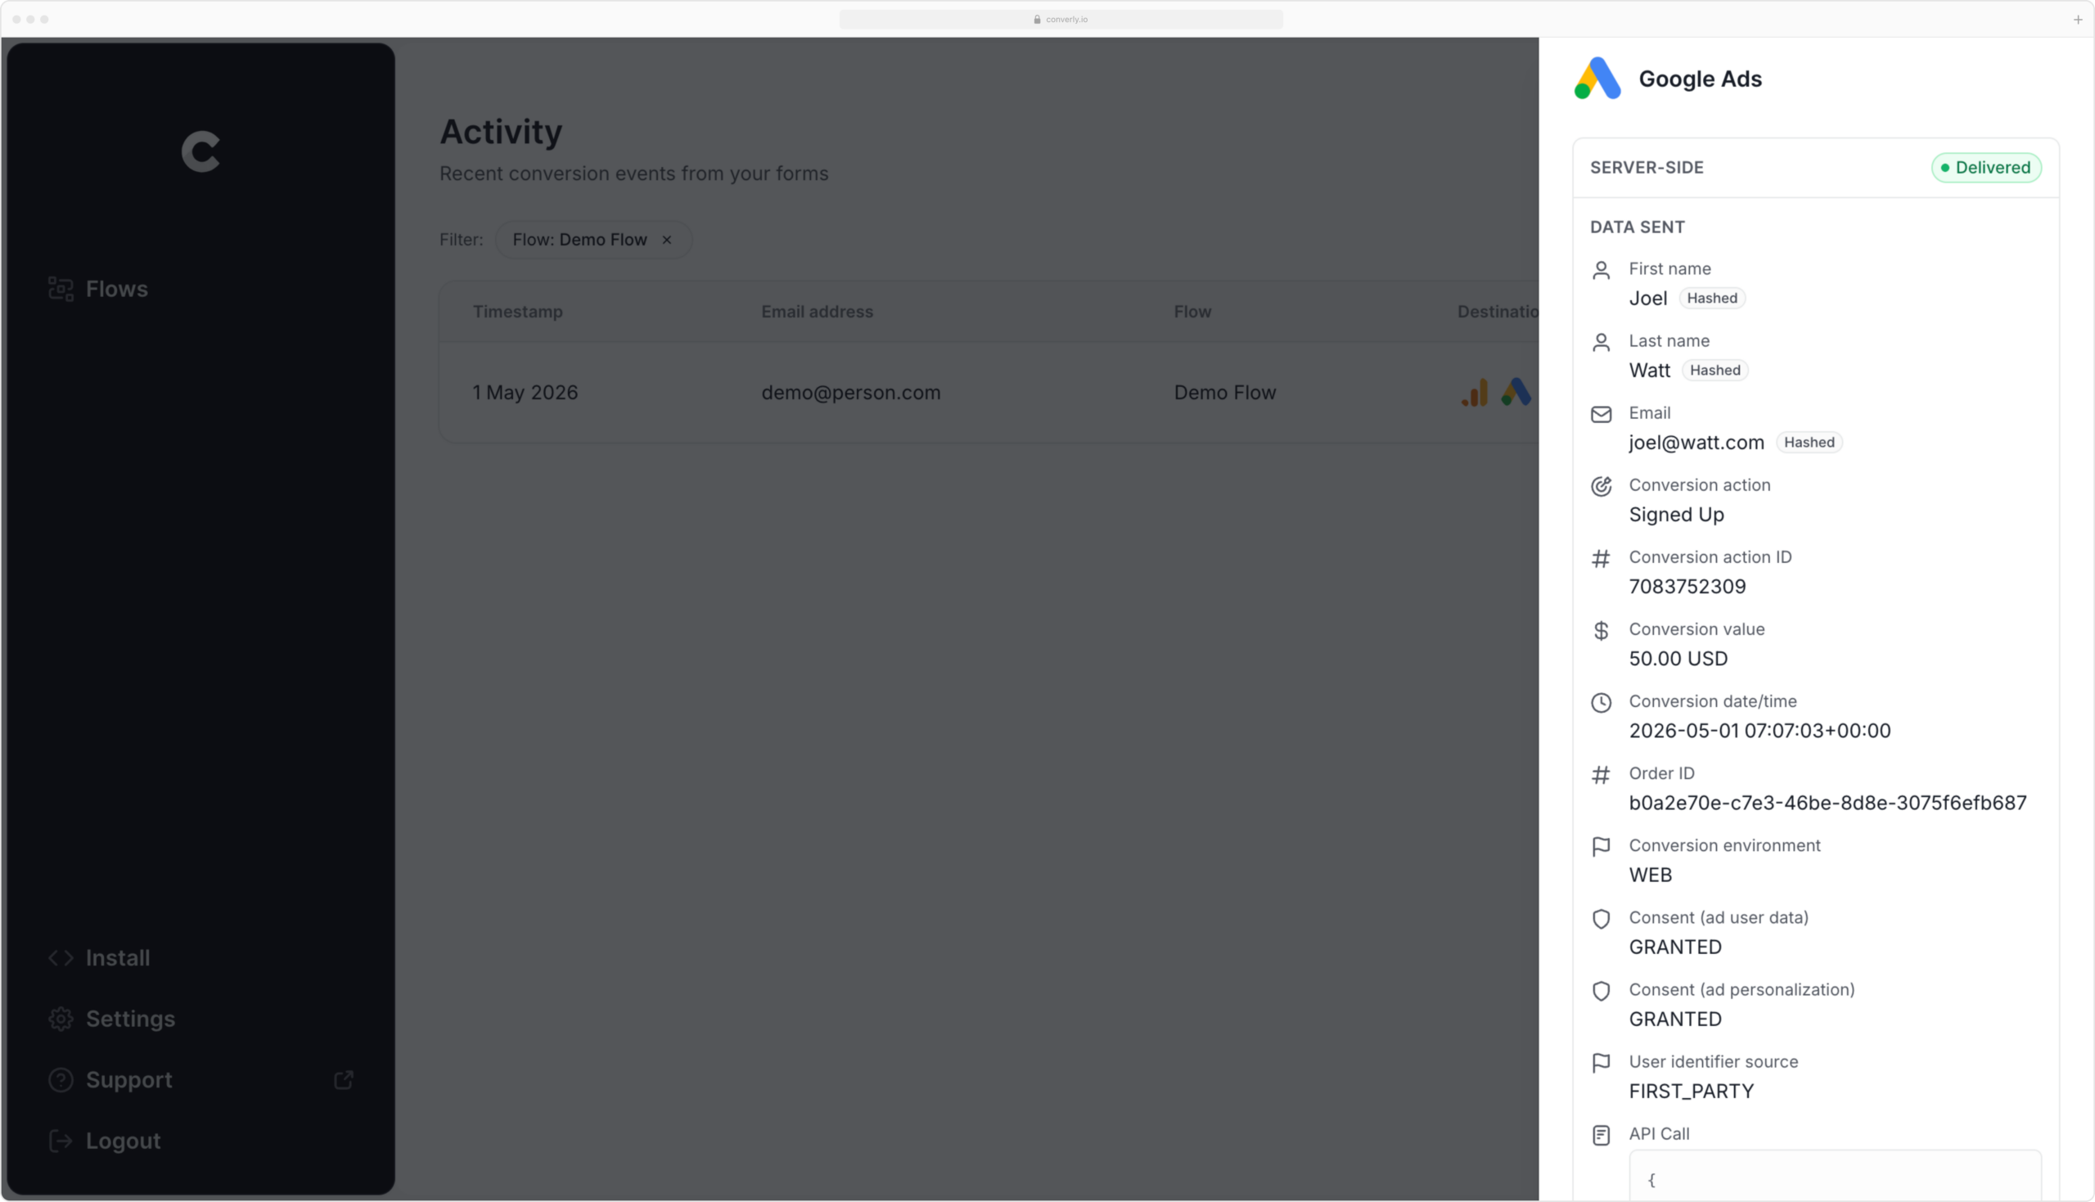Image resolution: width=2095 pixels, height=1202 pixels.
Task: Click the WEB conversion environment value
Action: pyautogui.click(x=1650, y=875)
